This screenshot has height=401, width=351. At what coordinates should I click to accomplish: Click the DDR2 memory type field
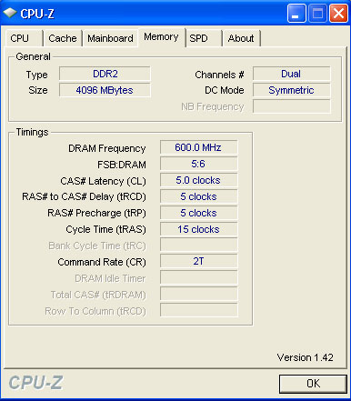coord(105,74)
